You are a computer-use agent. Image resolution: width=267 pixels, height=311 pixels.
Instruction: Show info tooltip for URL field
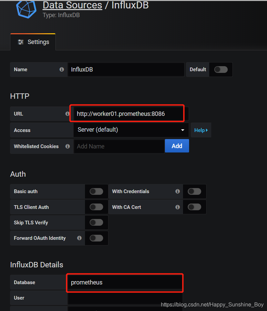[x=68, y=114]
